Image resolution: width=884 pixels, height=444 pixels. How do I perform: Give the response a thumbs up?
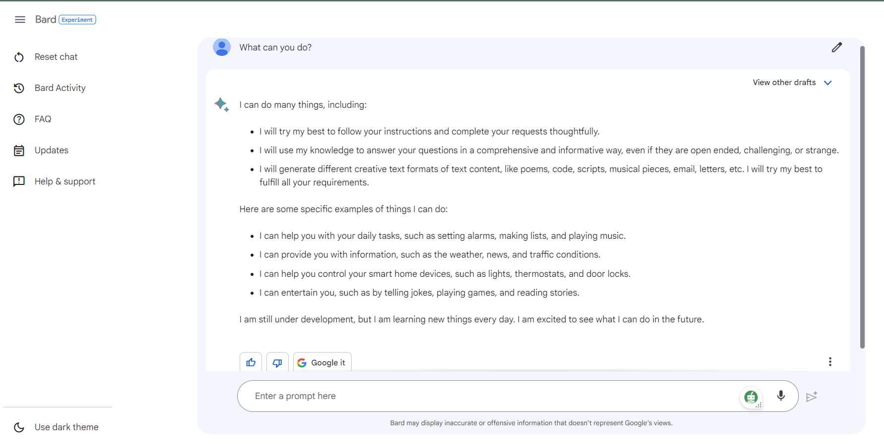pos(251,362)
